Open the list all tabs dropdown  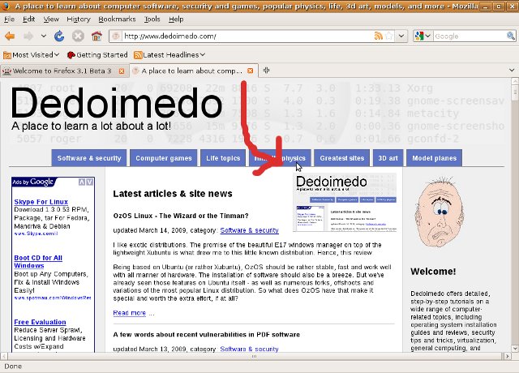coord(512,71)
